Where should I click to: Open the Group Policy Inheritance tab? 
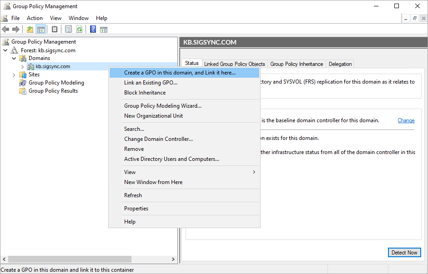297,64
